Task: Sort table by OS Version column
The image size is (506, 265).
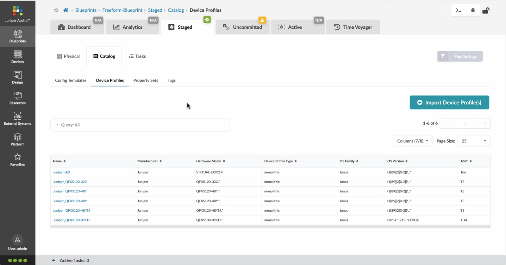Action: coord(397,161)
